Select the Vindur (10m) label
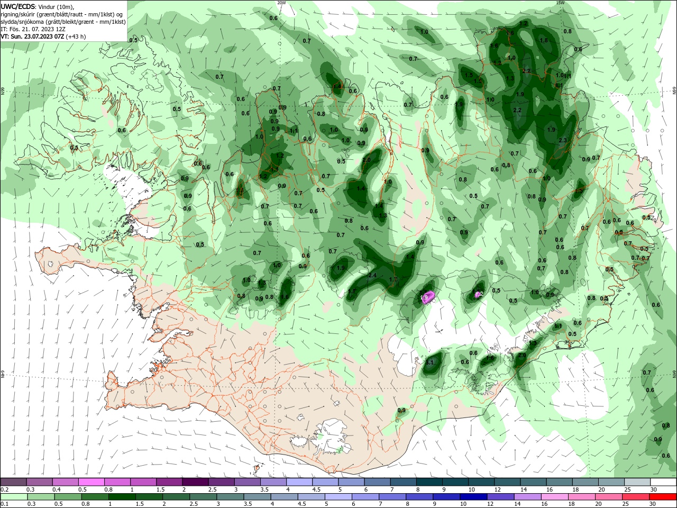This screenshot has height=508, width=677. [57, 6]
